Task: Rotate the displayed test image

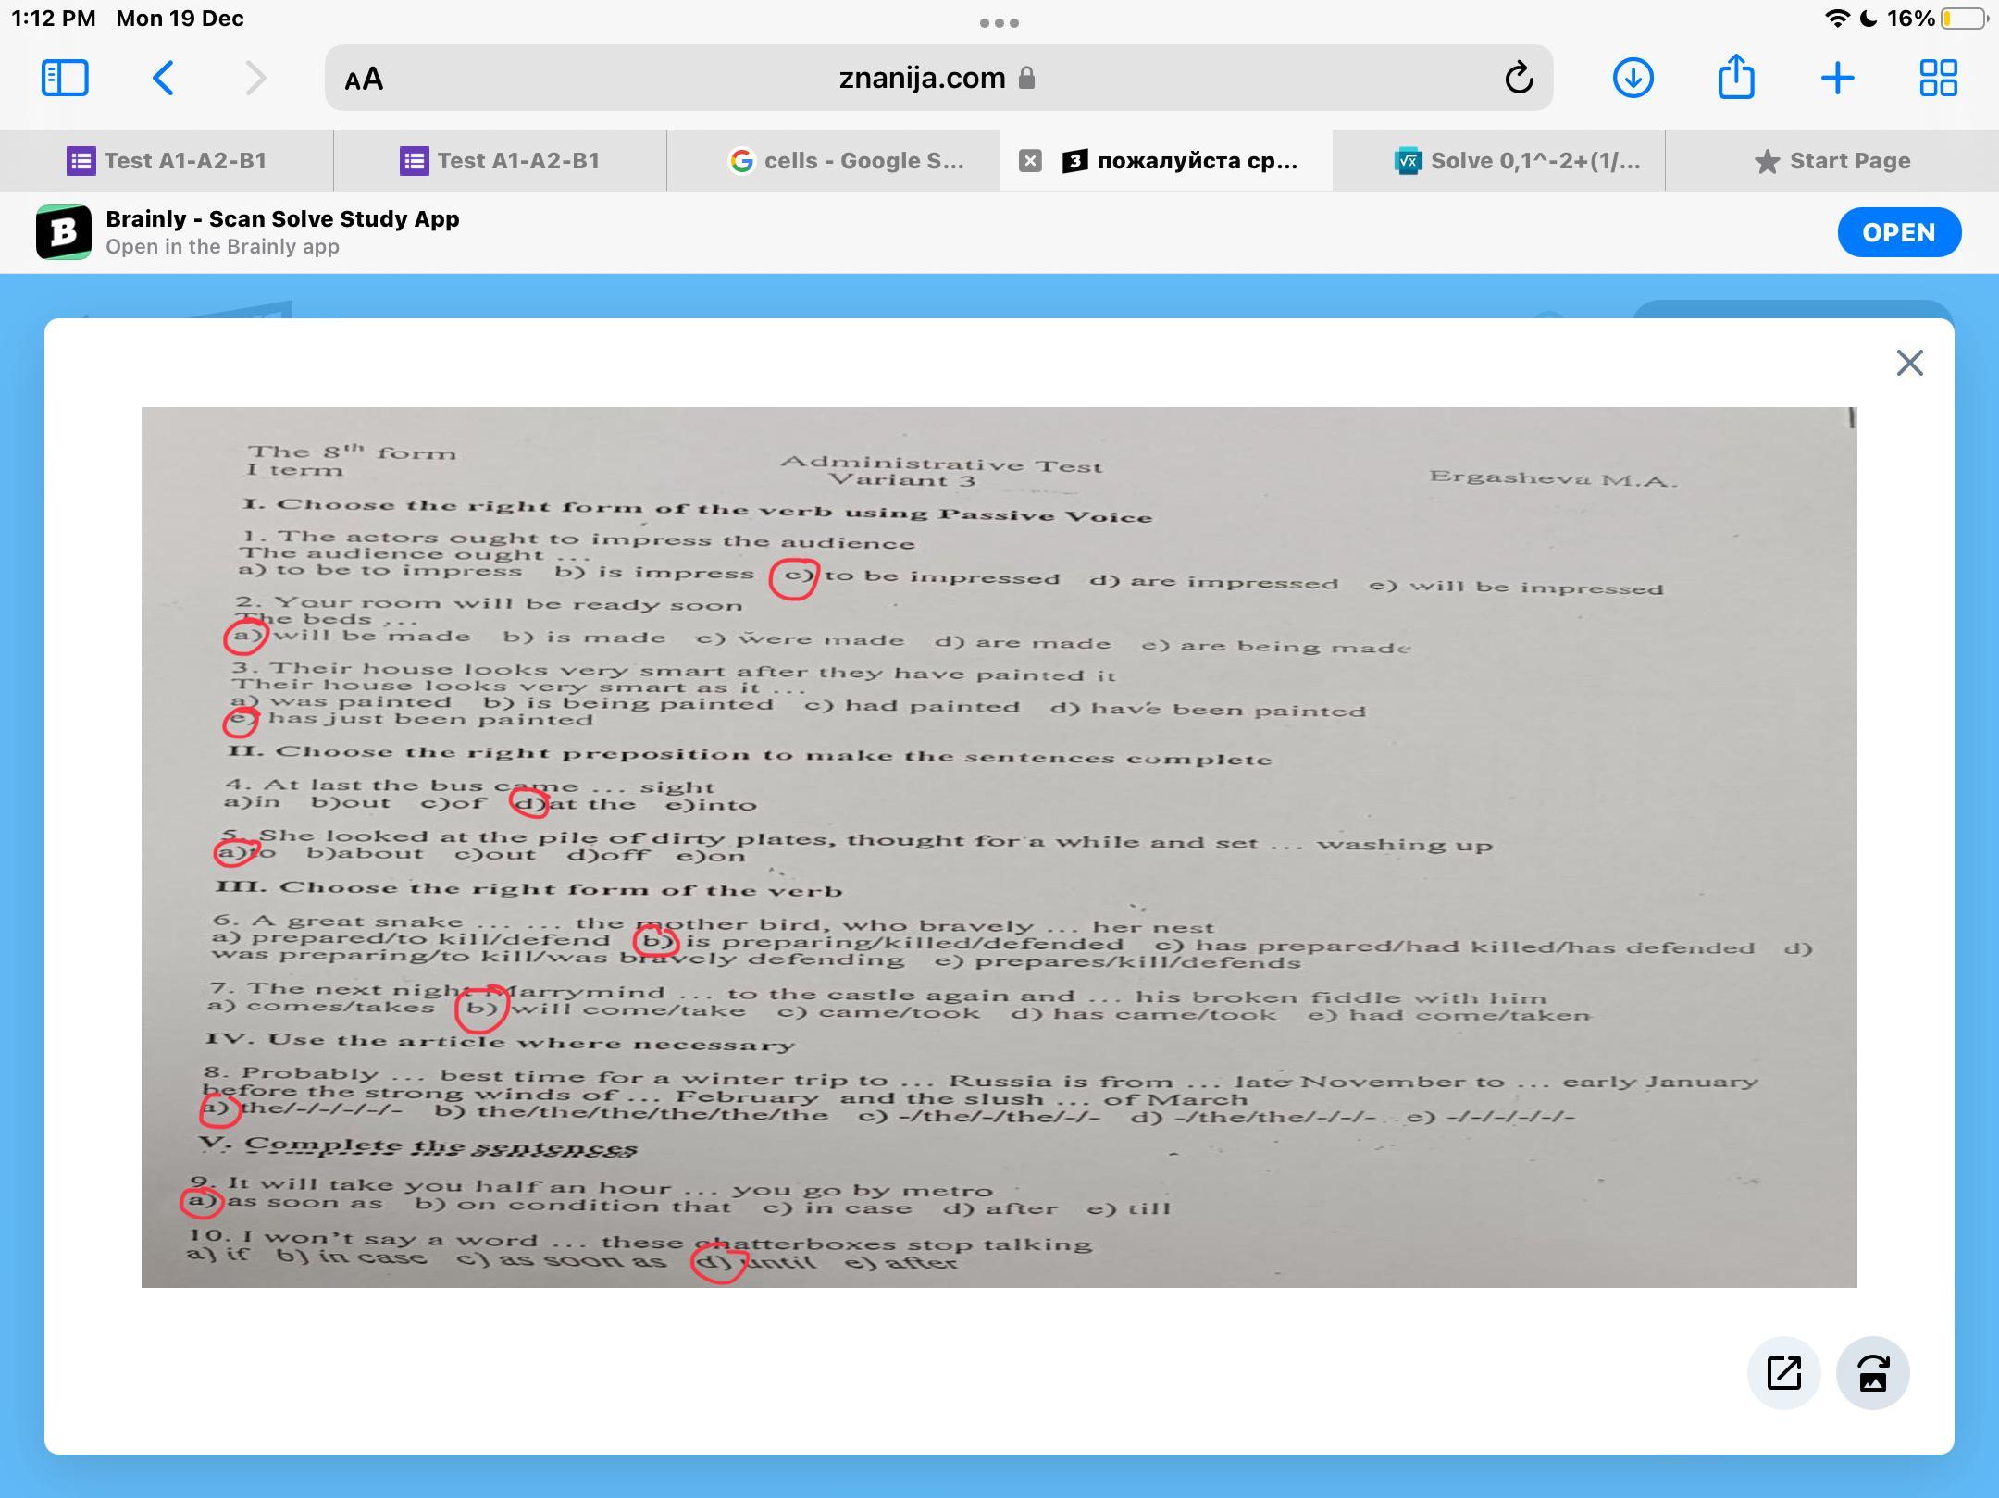Action: click(x=1872, y=1372)
